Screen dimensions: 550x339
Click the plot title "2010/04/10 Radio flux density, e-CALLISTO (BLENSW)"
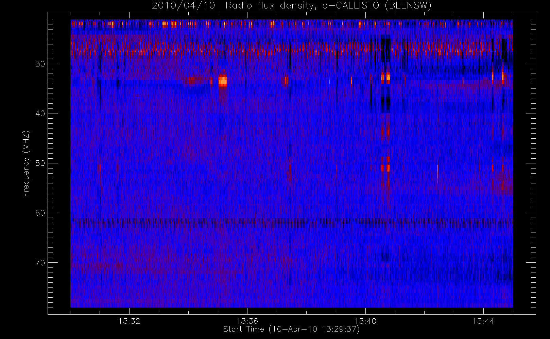pos(291,6)
